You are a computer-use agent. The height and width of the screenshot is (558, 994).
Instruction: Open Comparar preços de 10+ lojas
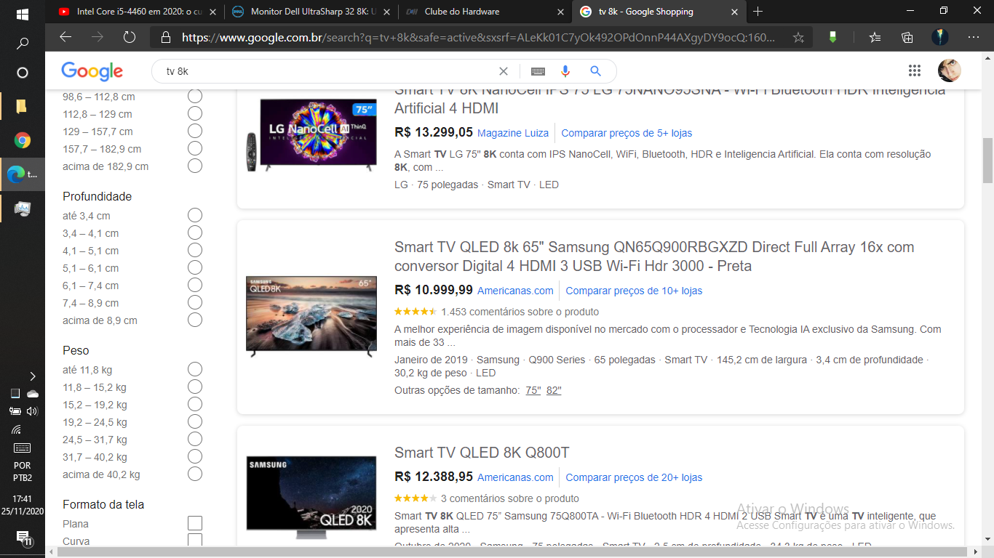coord(634,291)
